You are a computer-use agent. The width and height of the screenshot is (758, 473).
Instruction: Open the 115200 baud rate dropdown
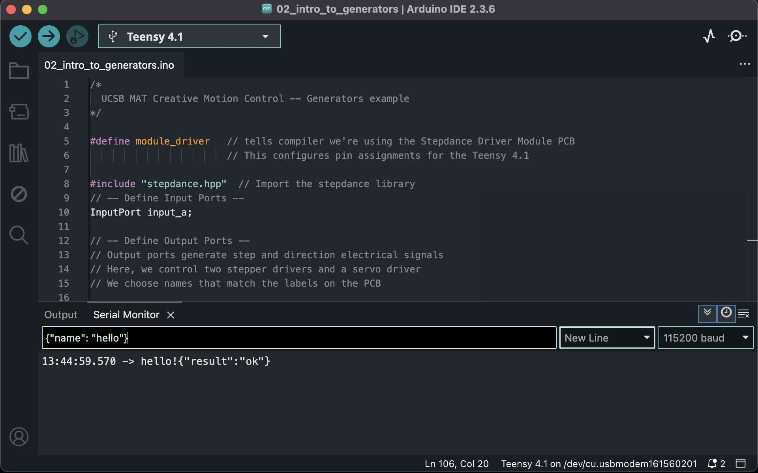[705, 338]
